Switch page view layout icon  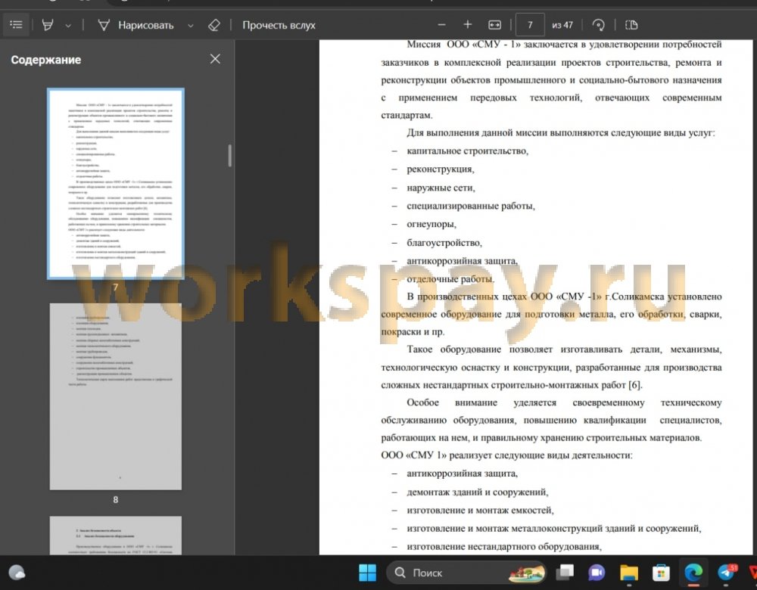[631, 25]
